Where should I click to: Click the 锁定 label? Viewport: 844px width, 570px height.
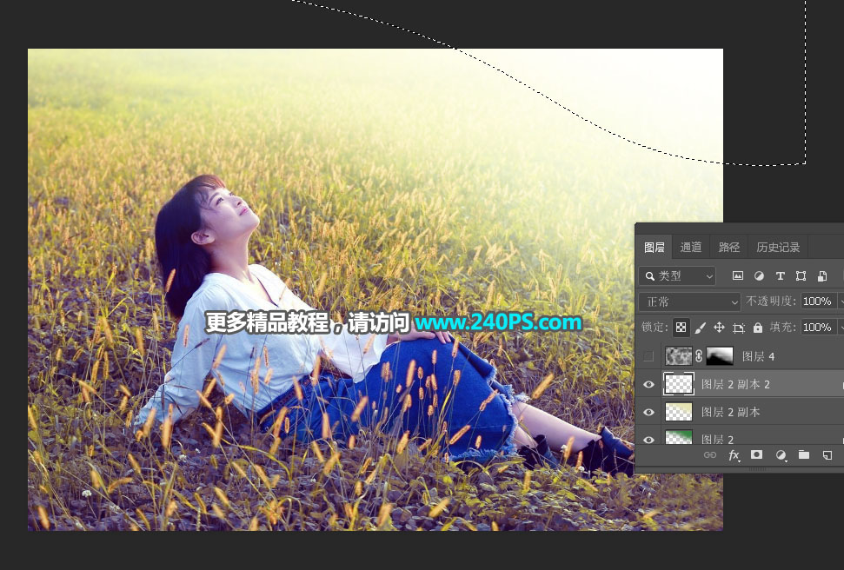pyautogui.click(x=654, y=328)
